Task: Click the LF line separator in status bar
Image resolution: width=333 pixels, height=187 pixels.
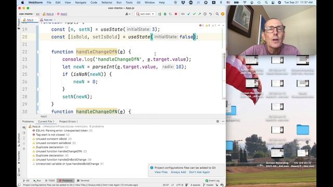Action: [172, 185]
